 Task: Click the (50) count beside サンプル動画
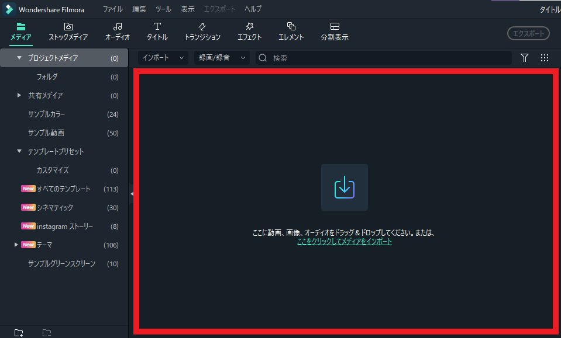113,133
